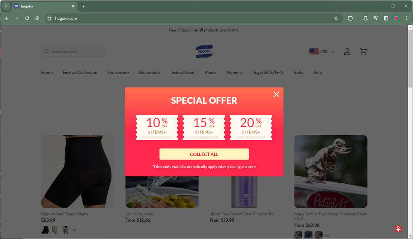Select the Tactical Gear menu item
The height and width of the screenshot is (239, 413).
(182, 73)
